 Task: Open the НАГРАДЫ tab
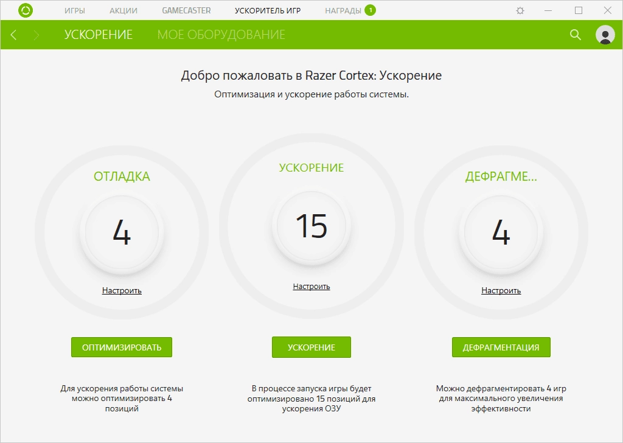click(343, 11)
